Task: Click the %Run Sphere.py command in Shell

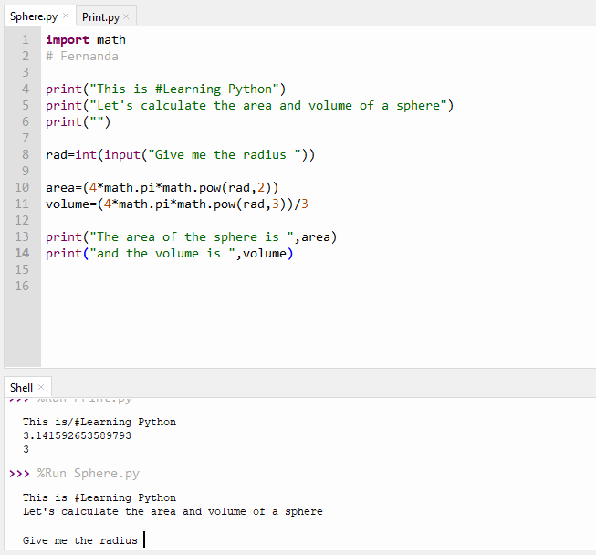Action: (88, 474)
